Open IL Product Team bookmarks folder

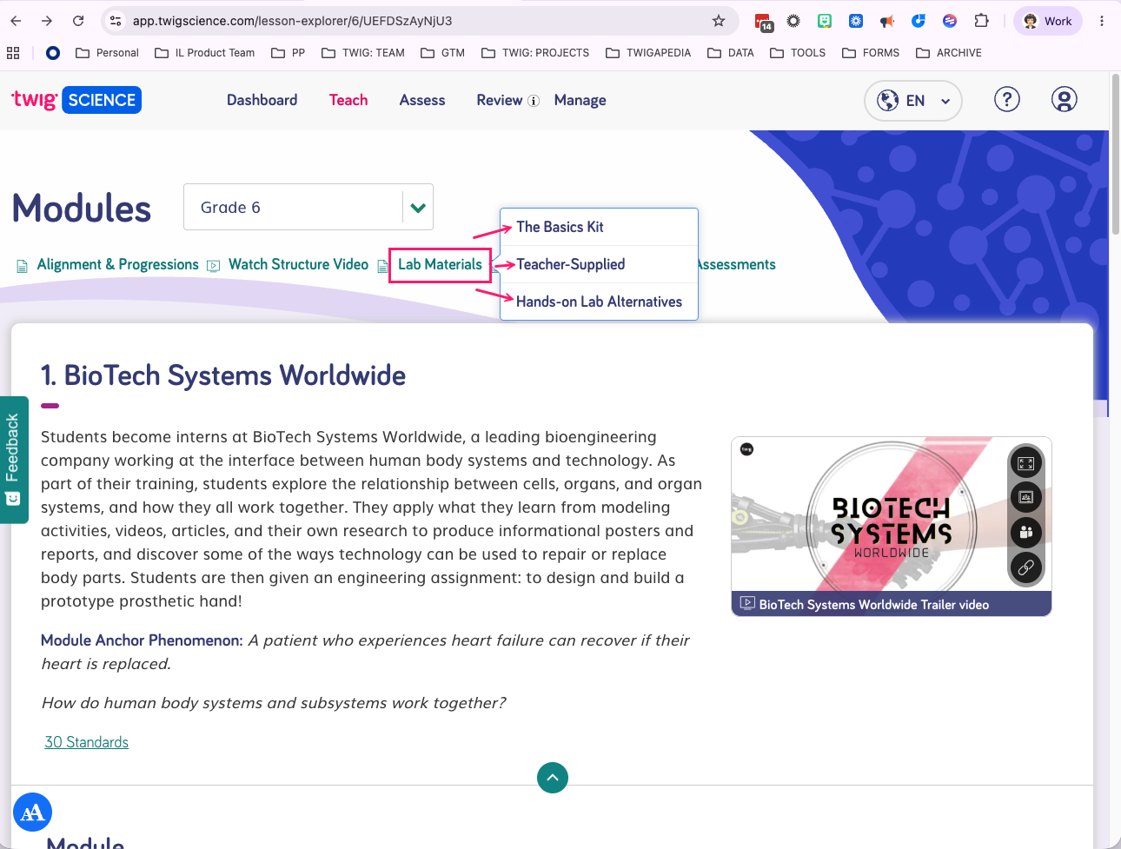[x=205, y=53]
